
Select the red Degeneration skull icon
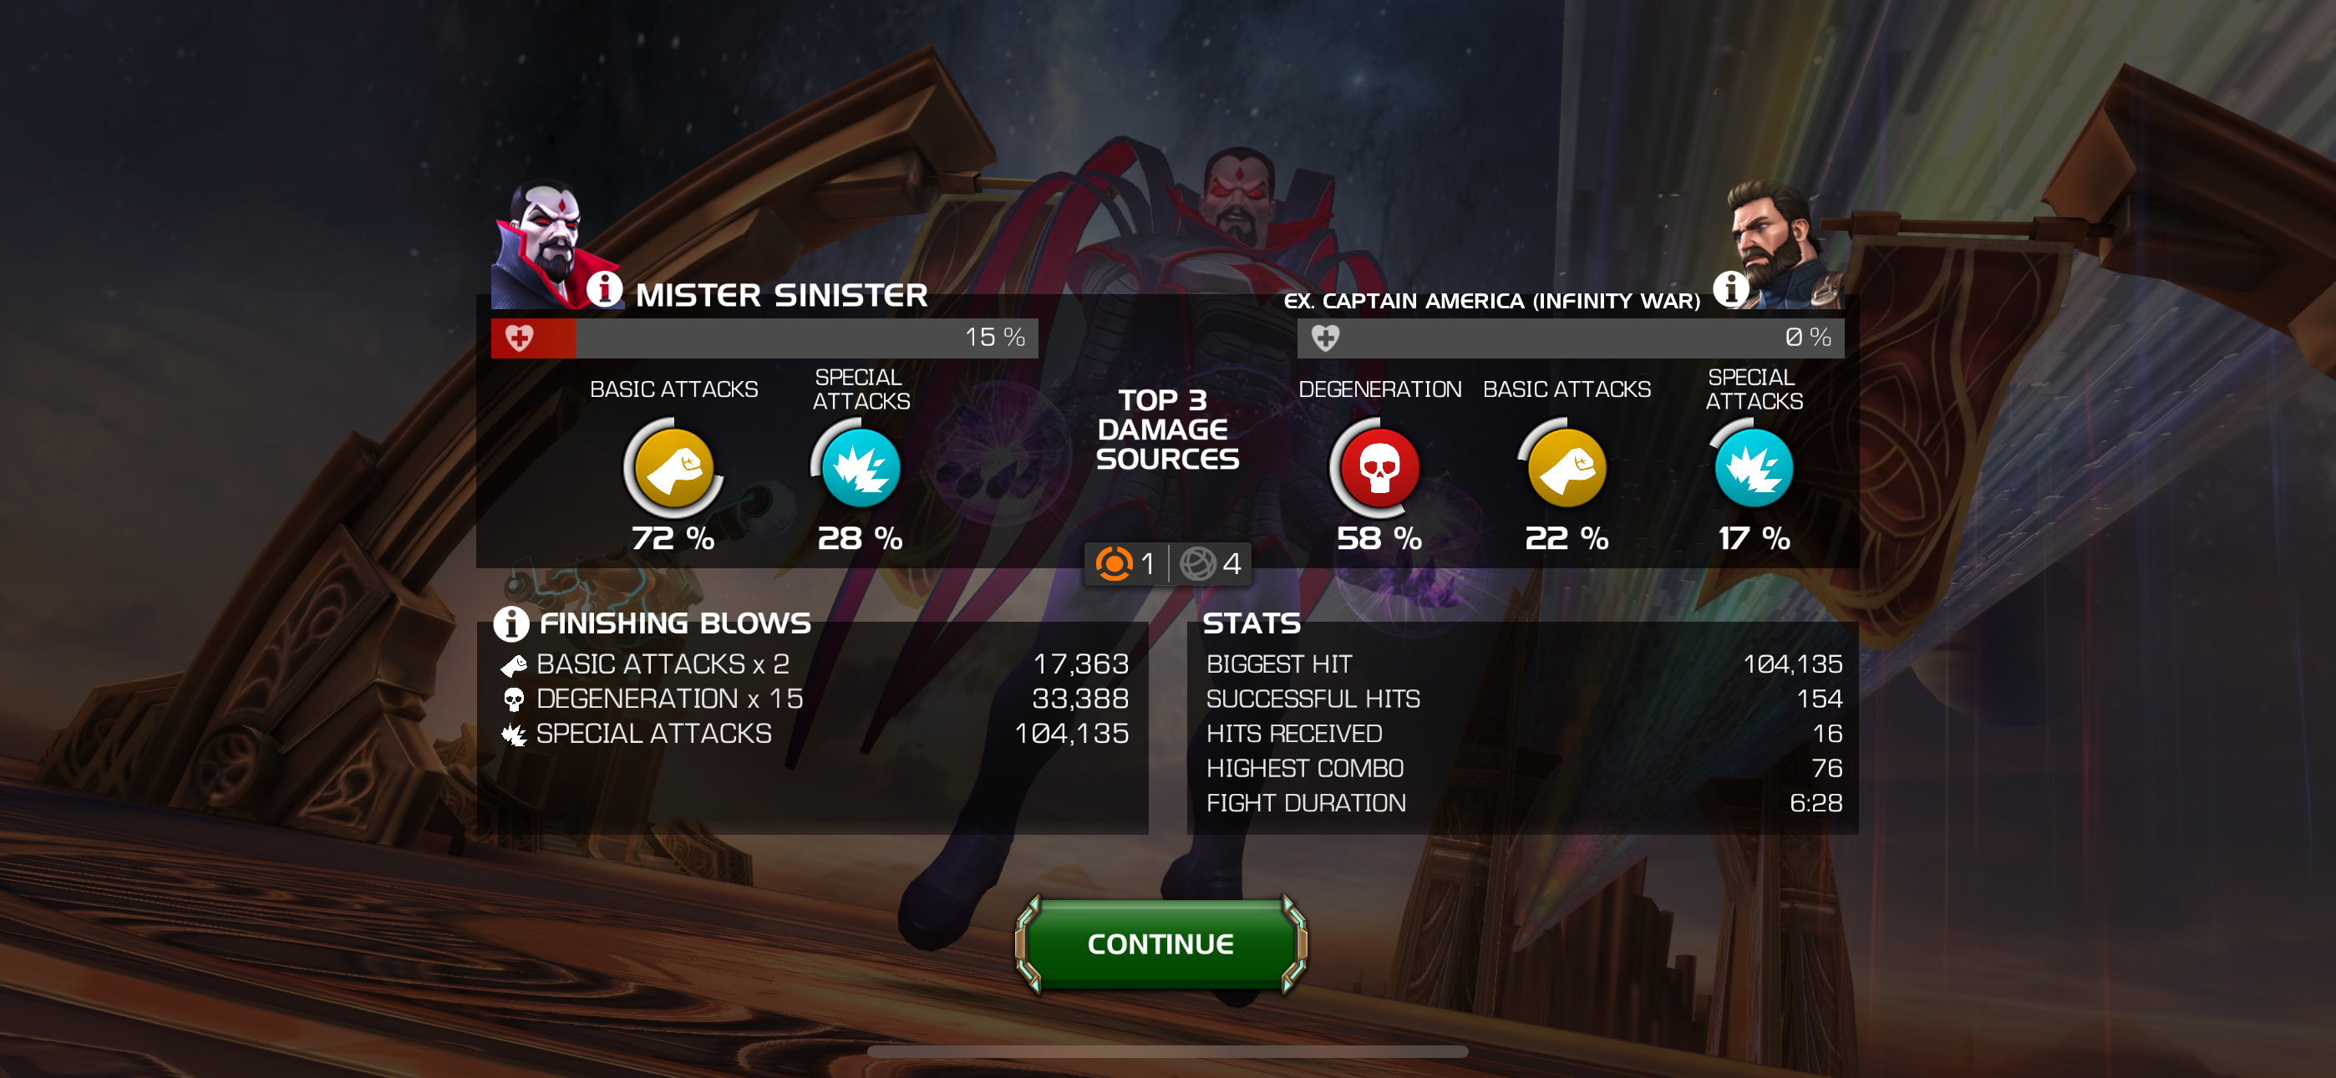(1379, 468)
